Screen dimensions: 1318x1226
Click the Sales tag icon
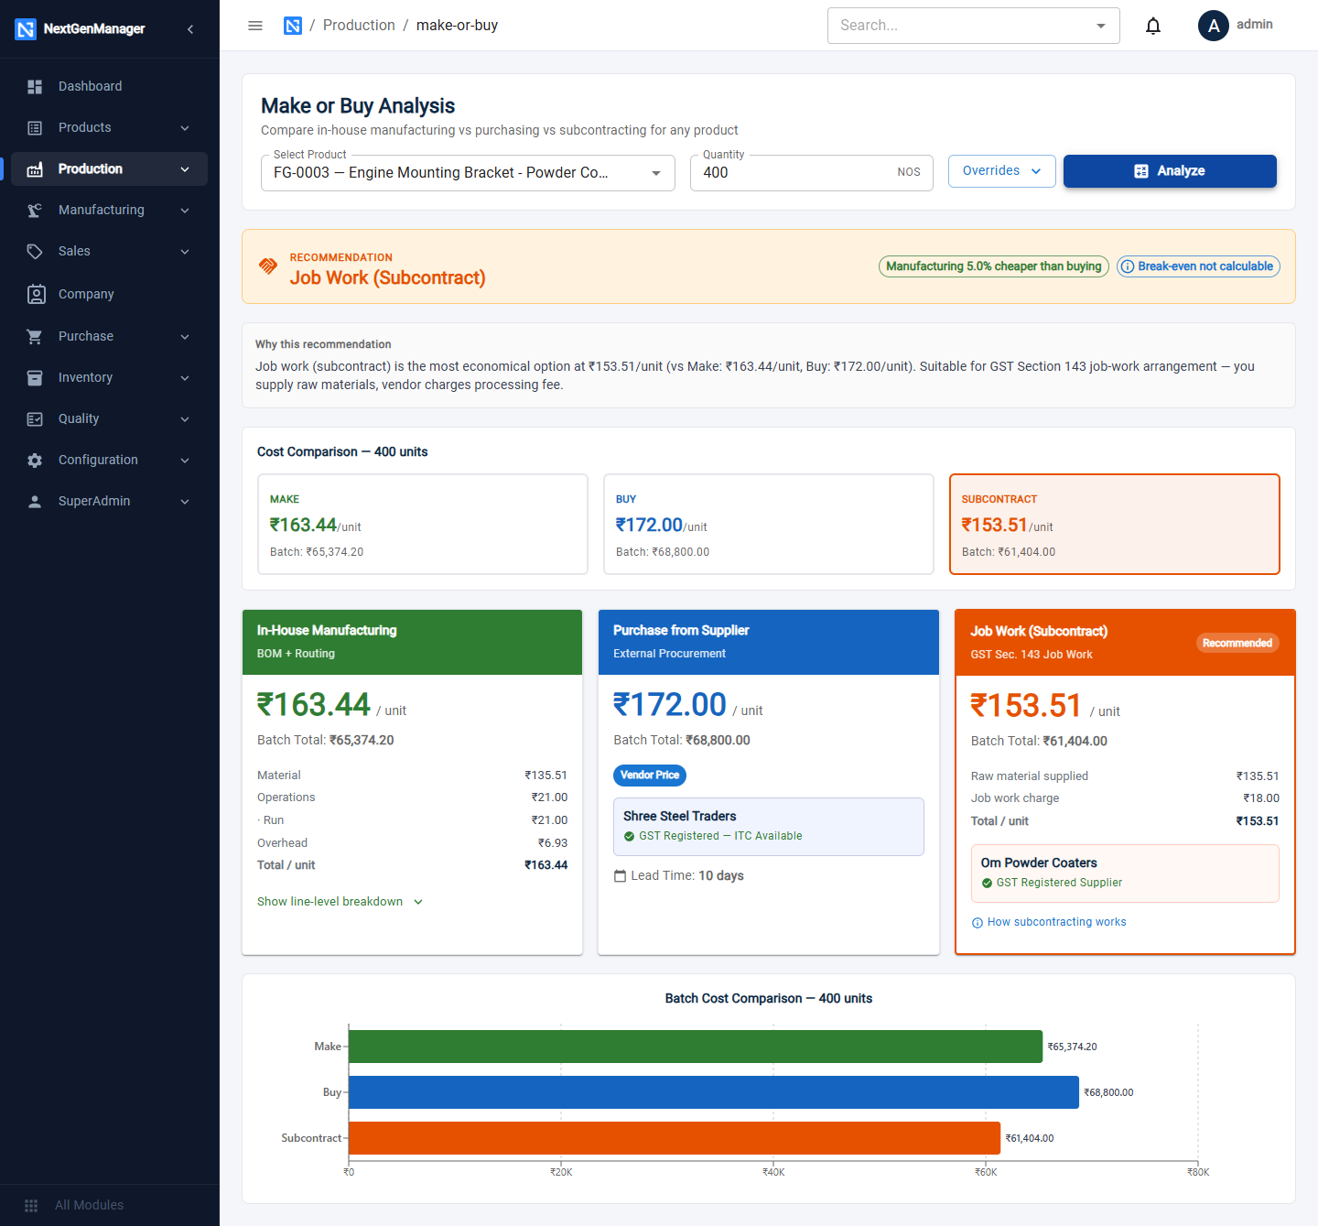tap(35, 252)
